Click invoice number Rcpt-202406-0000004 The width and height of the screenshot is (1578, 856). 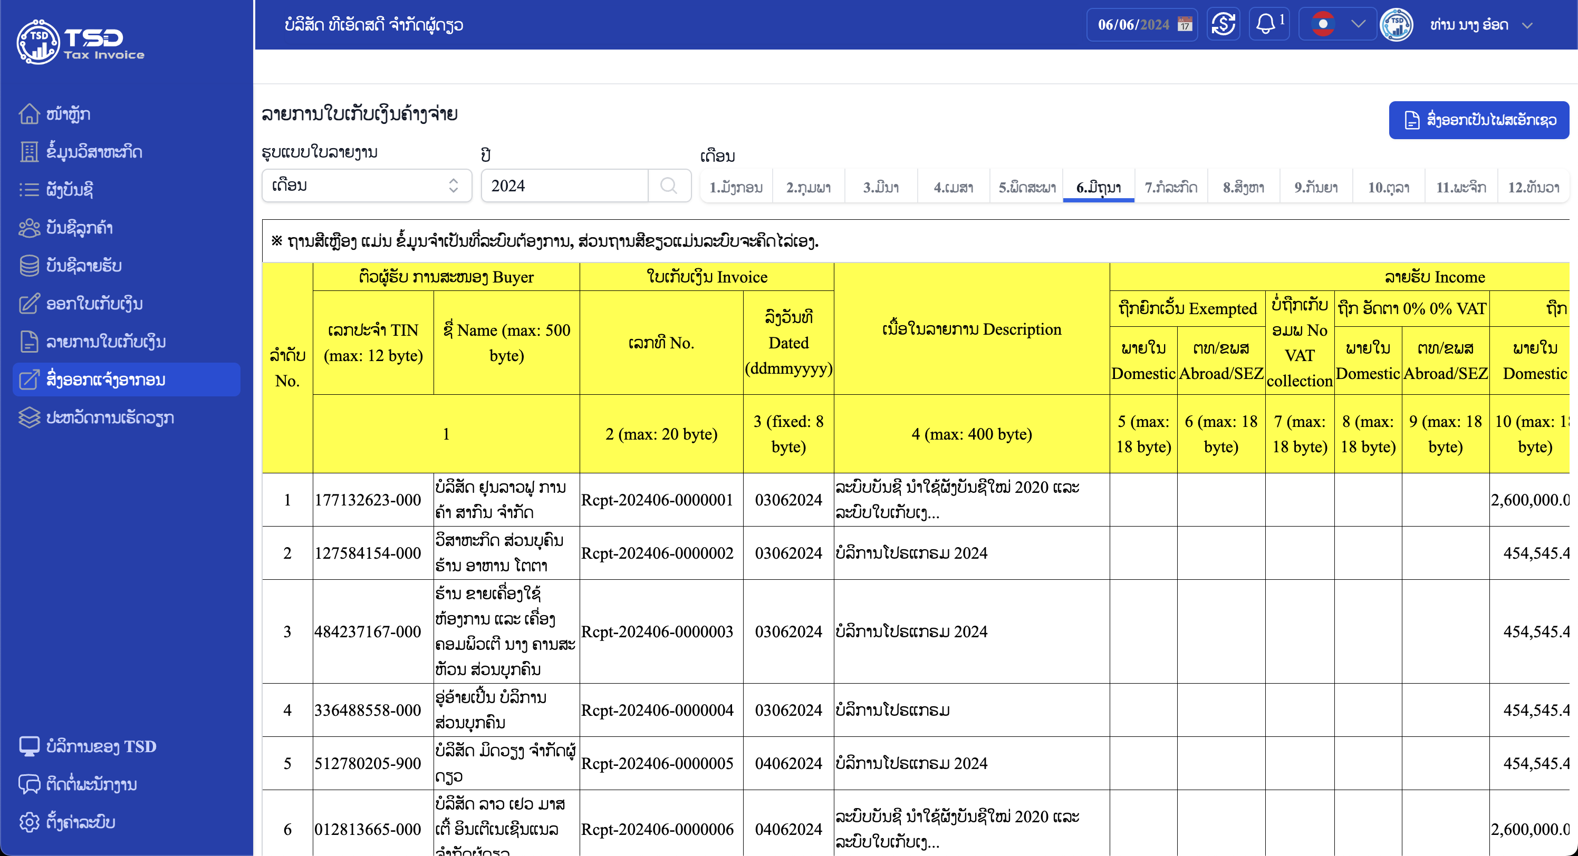(x=657, y=711)
